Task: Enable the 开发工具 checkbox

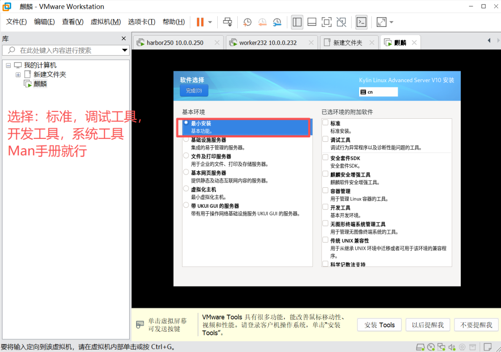Action: point(325,207)
